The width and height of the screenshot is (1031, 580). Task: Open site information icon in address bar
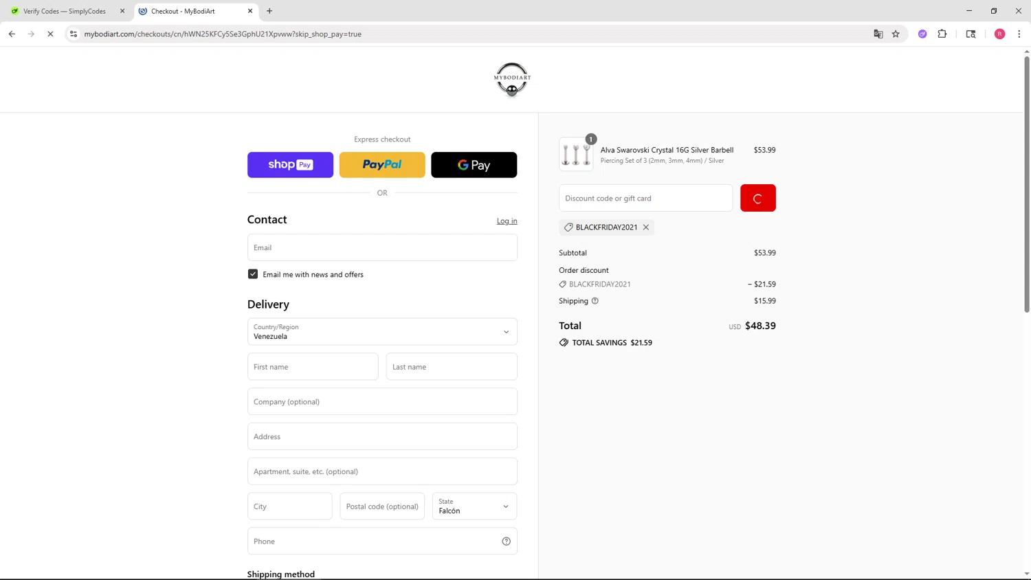[x=74, y=34]
